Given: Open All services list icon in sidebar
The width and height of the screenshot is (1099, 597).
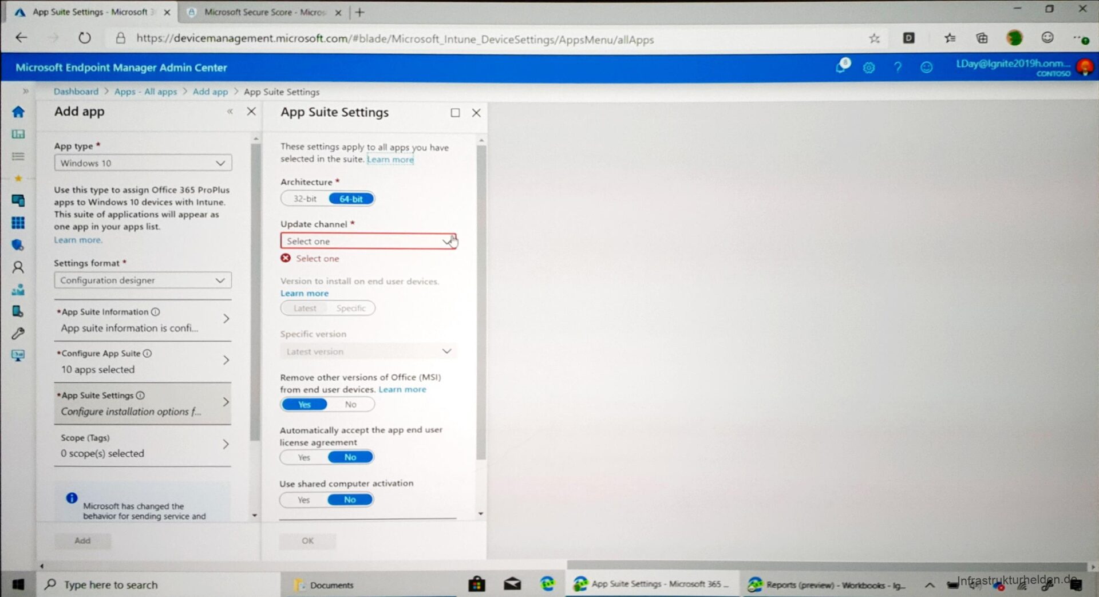Looking at the screenshot, I should [18, 156].
